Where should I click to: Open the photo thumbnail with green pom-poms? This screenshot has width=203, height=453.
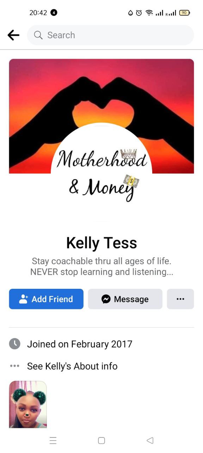click(x=28, y=405)
